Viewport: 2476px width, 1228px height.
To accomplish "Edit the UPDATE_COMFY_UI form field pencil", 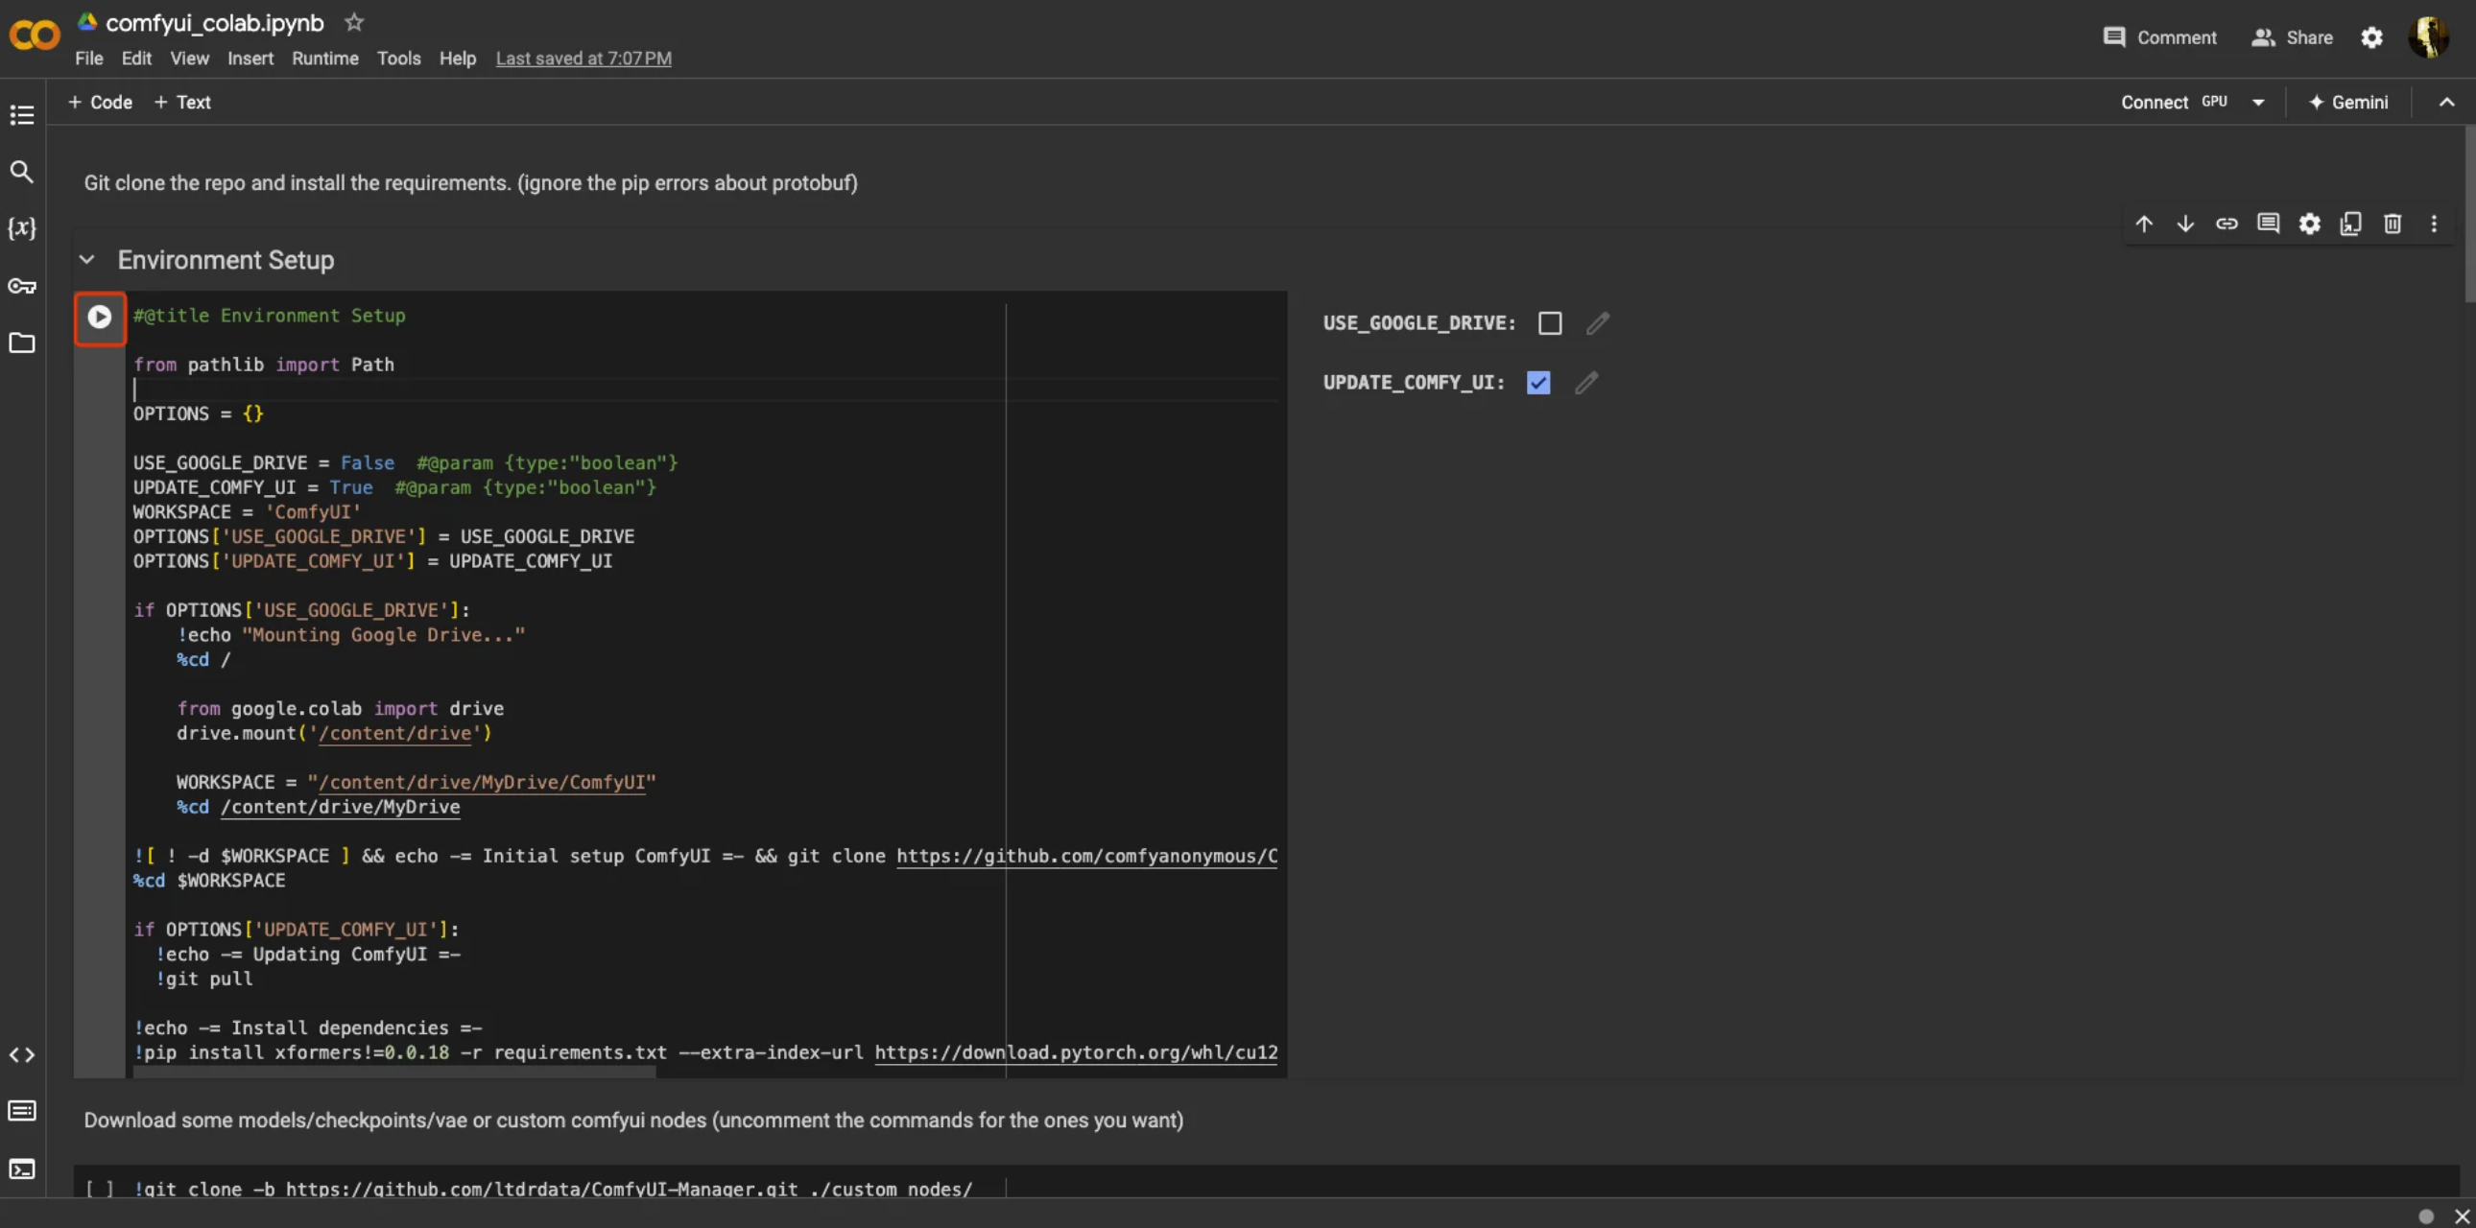I will [x=1586, y=383].
